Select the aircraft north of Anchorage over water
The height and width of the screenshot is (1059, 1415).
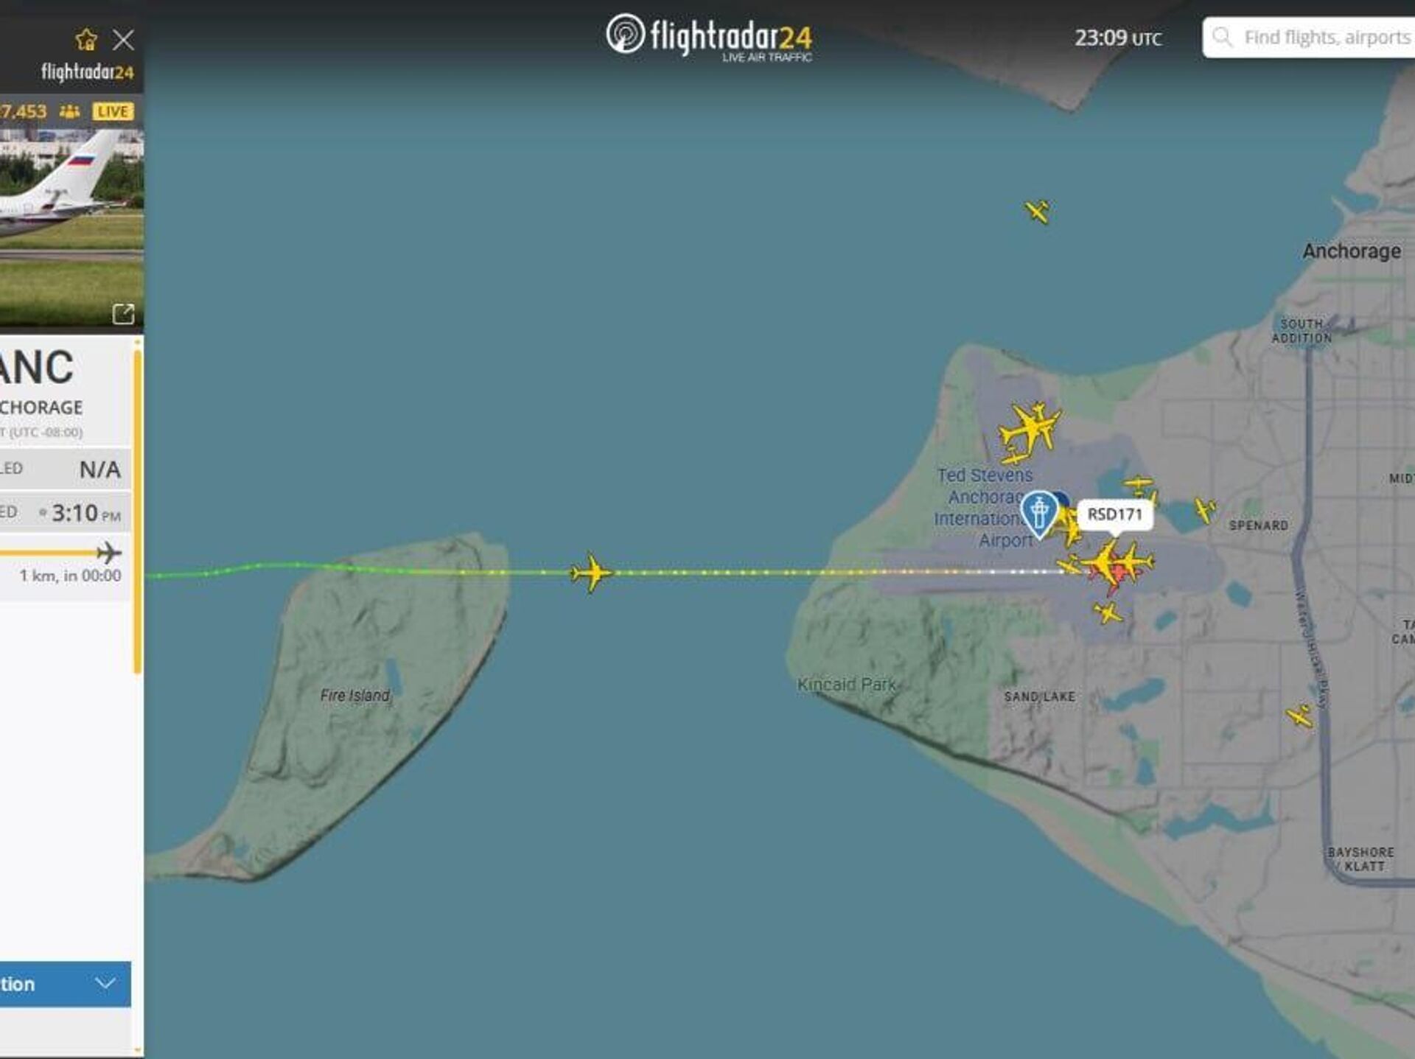(1038, 212)
